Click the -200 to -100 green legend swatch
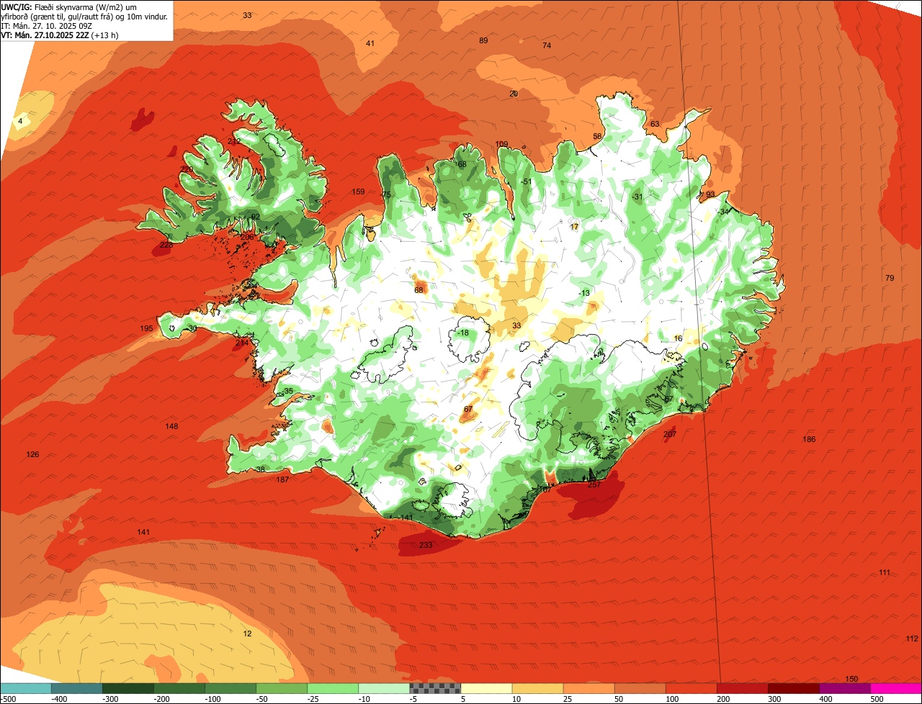This screenshot has height=704, width=922. [x=179, y=688]
